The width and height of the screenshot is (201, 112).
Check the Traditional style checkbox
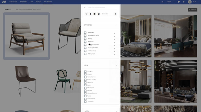[x=85, y=101]
